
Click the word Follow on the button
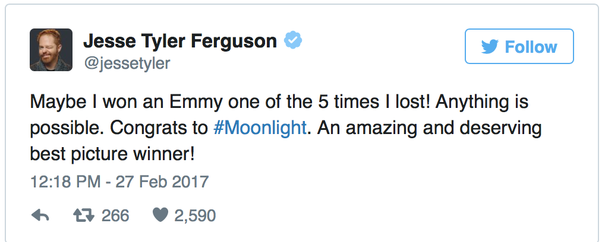point(531,47)
